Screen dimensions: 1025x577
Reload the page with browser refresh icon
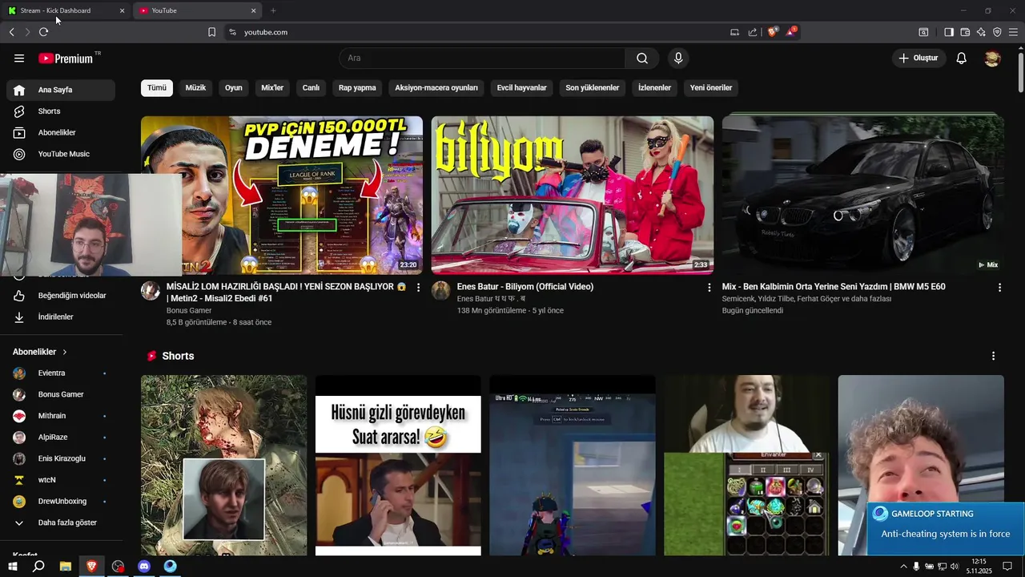coord(43,32)
